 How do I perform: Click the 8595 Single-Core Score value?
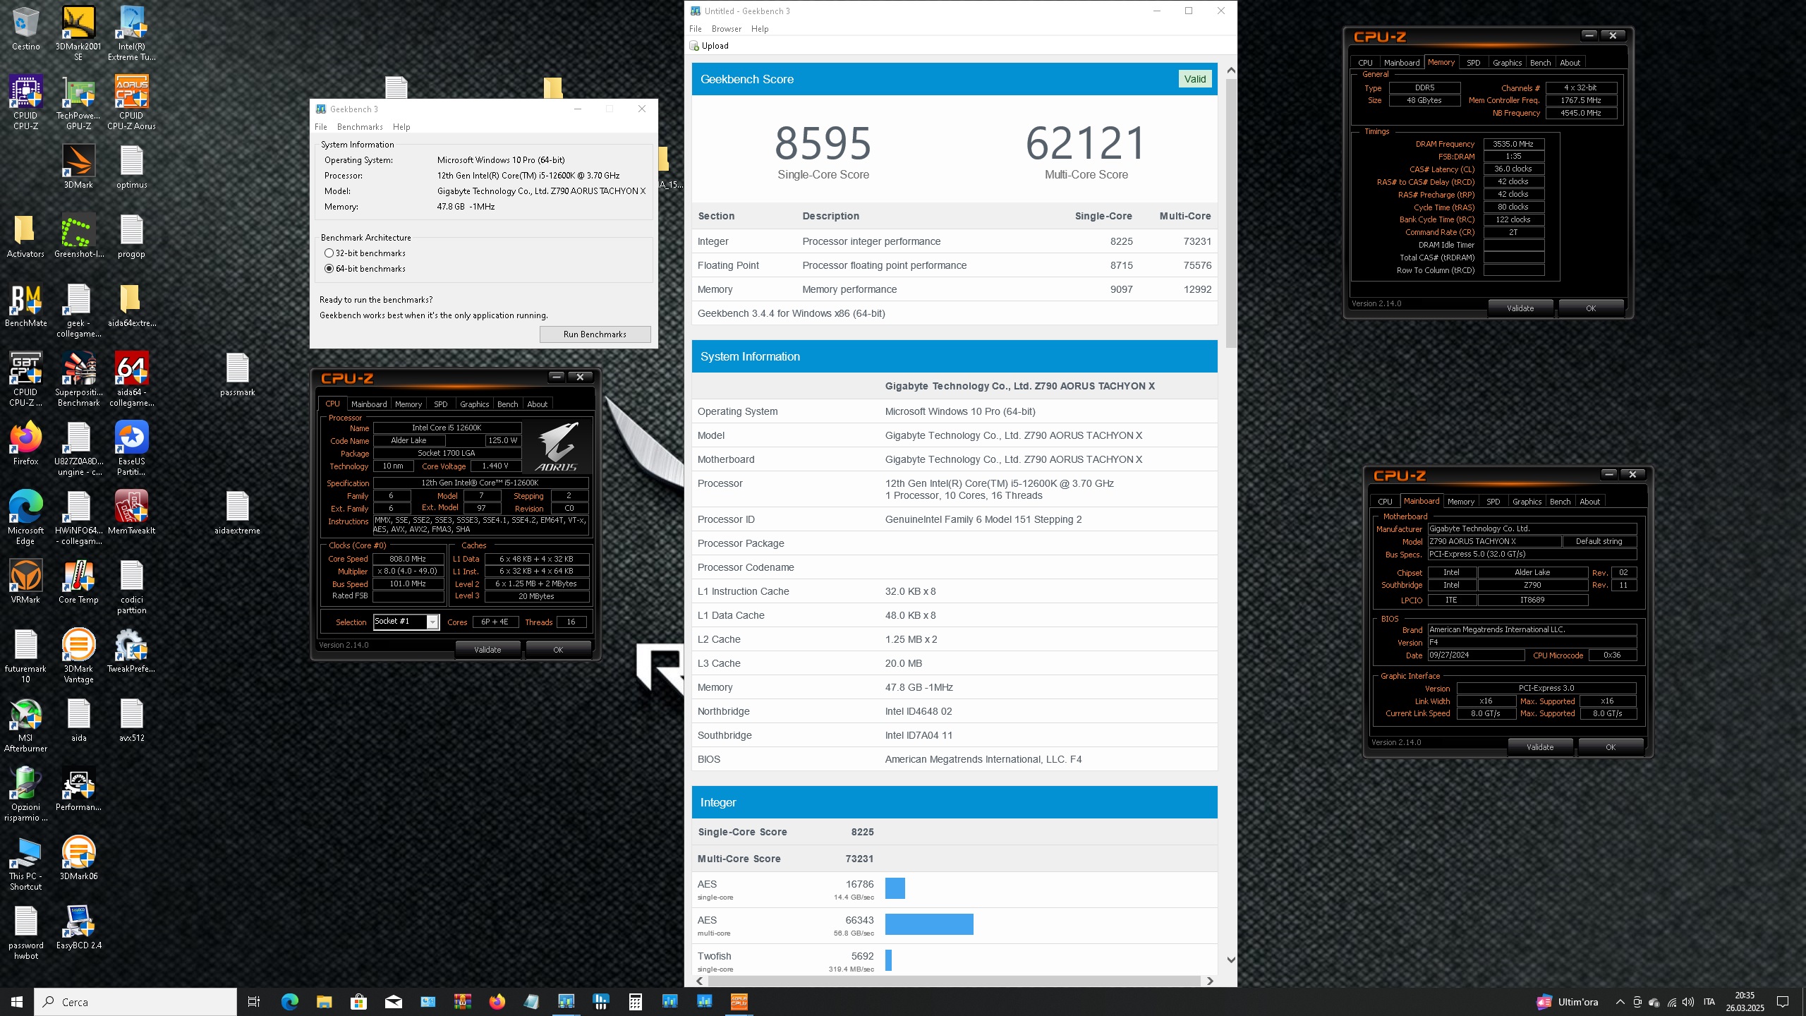pos(823,144)
